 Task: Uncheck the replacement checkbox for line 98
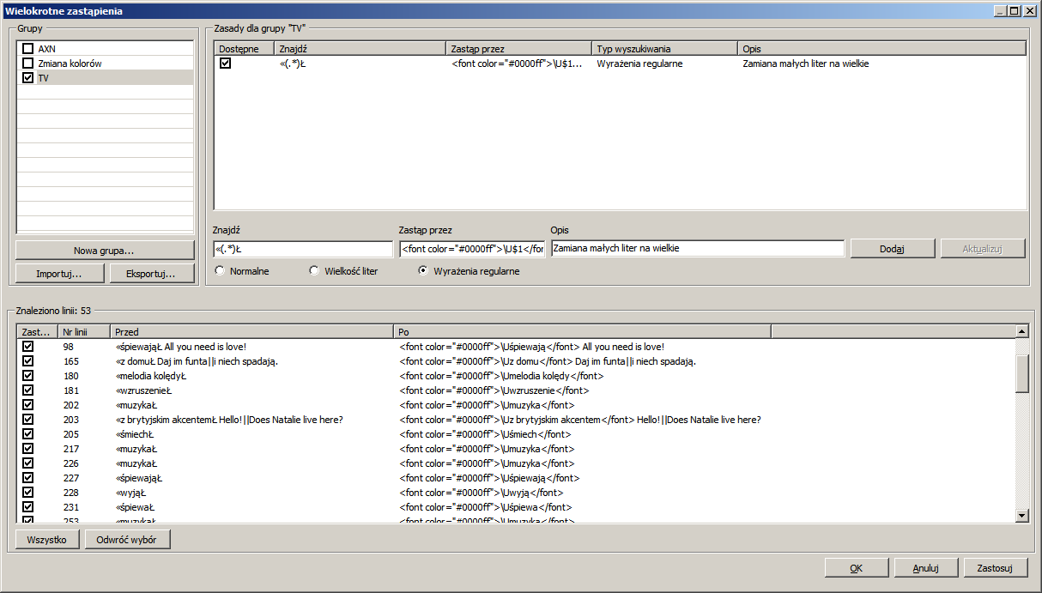(x=28, y=347)
